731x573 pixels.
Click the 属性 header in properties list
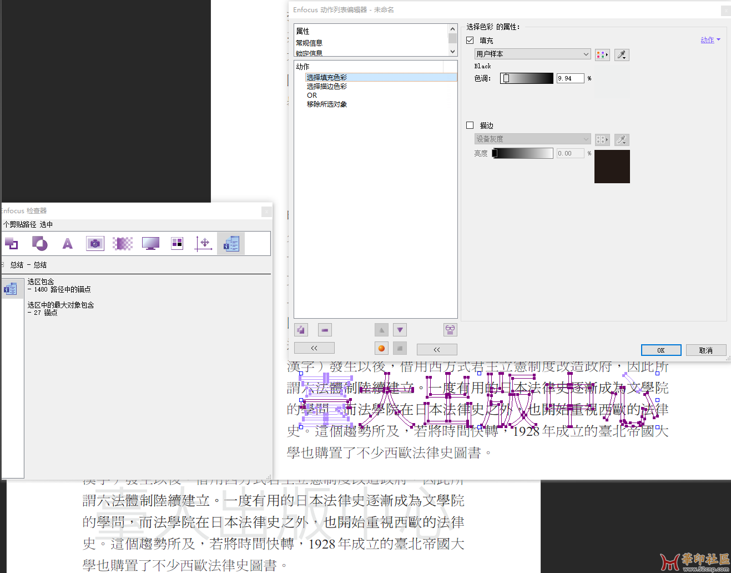[303, 31]
